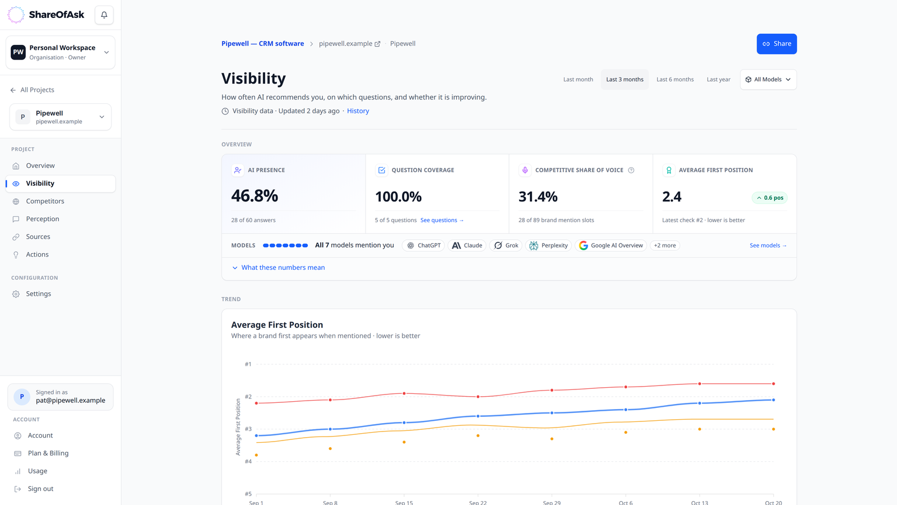This screenshot has width=897, height=505.
Task: Click the Grok model chip
Action: pyautogui.click(x=506, y=245)
